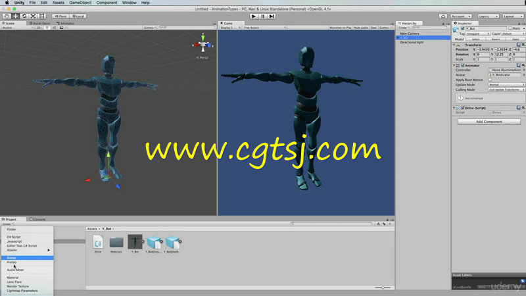Toggle the Static checkbox

pos(510,28)
